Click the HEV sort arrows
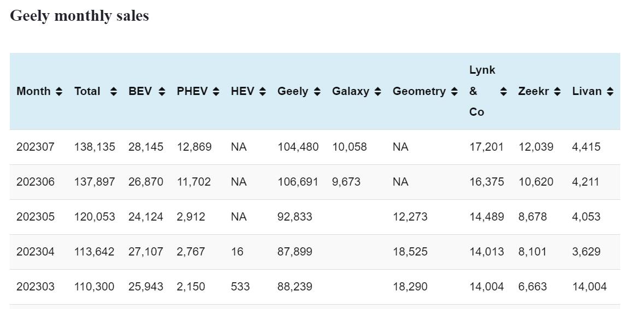Image resolution: width=623 pixels, height=309 pixels. tap(262, 92)
